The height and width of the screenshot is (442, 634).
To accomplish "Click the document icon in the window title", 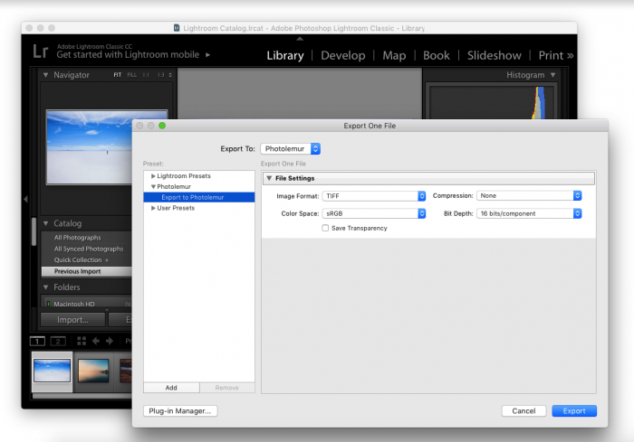I will 177,28.
